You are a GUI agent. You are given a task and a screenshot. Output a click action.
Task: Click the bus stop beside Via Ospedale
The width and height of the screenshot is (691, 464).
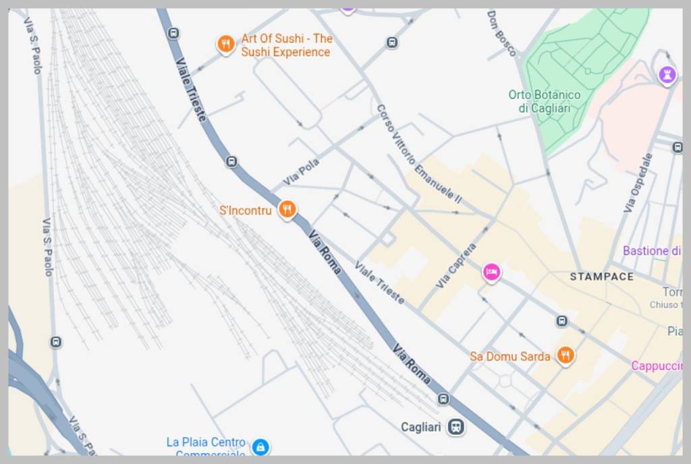(x=678, y=146)
